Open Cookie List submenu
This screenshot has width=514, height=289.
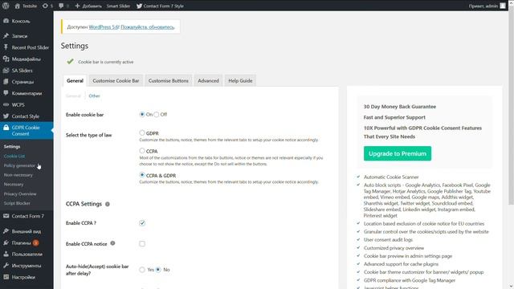tap(14, 157)
